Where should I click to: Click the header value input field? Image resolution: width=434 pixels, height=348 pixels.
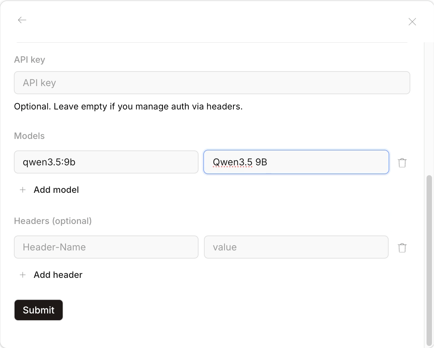[296, 247]
